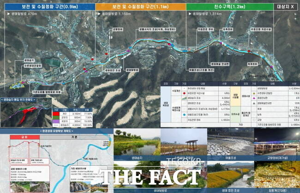Click the 축제정비 map label
This screenshot has height=193, width=300.
(x=252, y=64)
